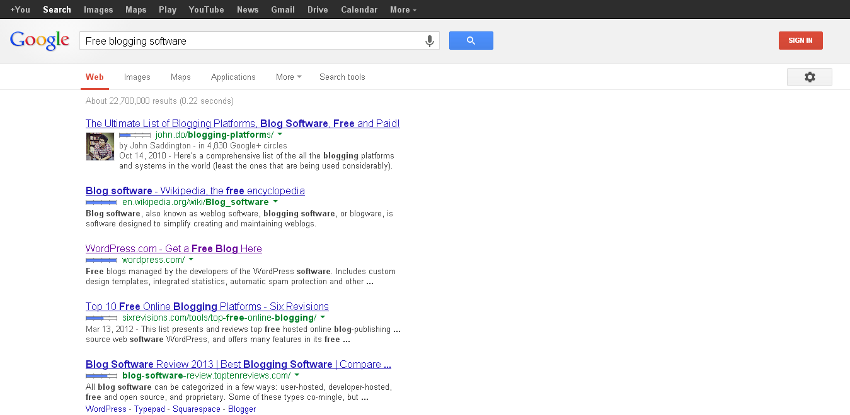This screenshot has width=850, height=415.
Task: Open Search tools options
Action: click(342, 77)
